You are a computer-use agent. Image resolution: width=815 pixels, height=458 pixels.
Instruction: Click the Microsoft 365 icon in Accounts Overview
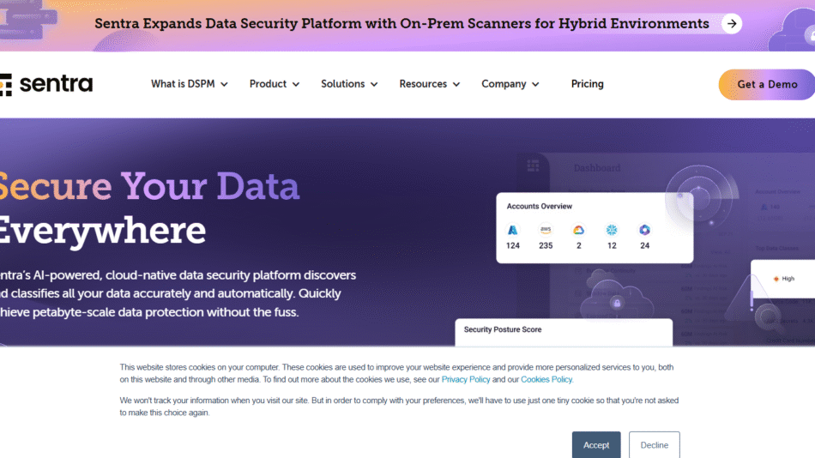coord(644,230)
